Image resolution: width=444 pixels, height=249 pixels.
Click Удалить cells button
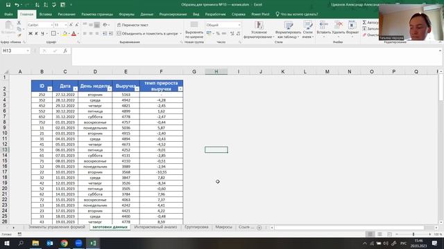coord(339,30)
